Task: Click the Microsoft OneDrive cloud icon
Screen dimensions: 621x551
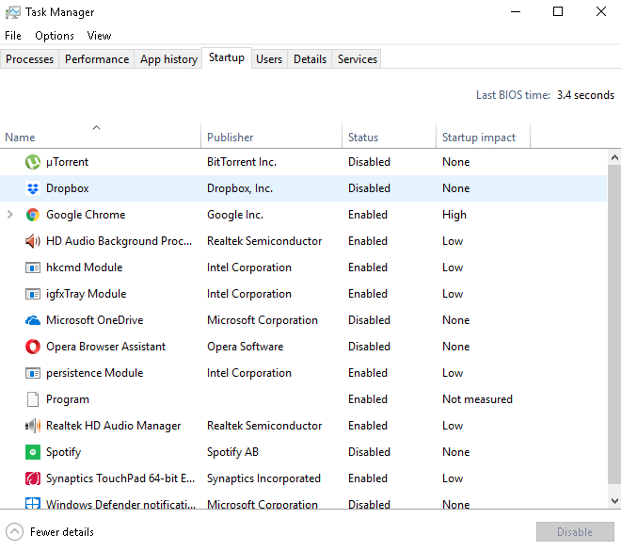Action: pyautogui.click(x=33, y=320)
